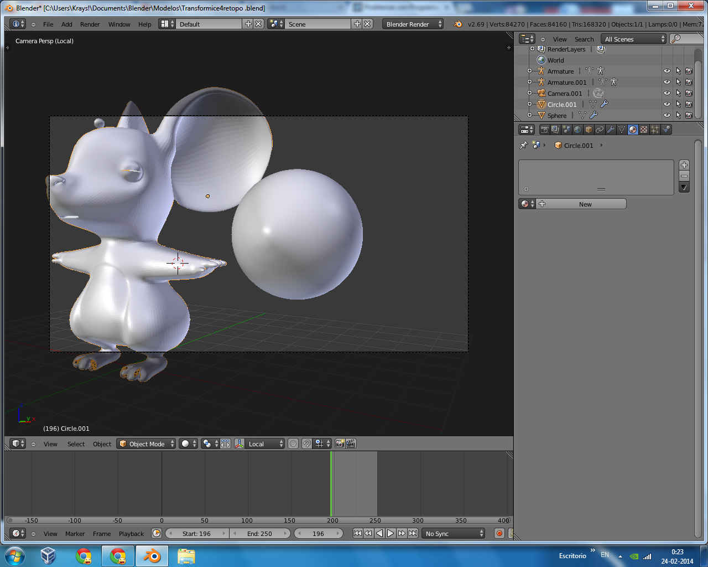Toggle renderability camera for Sphere
Viewport: 708px width, 567px height.
tap(689, 115)
